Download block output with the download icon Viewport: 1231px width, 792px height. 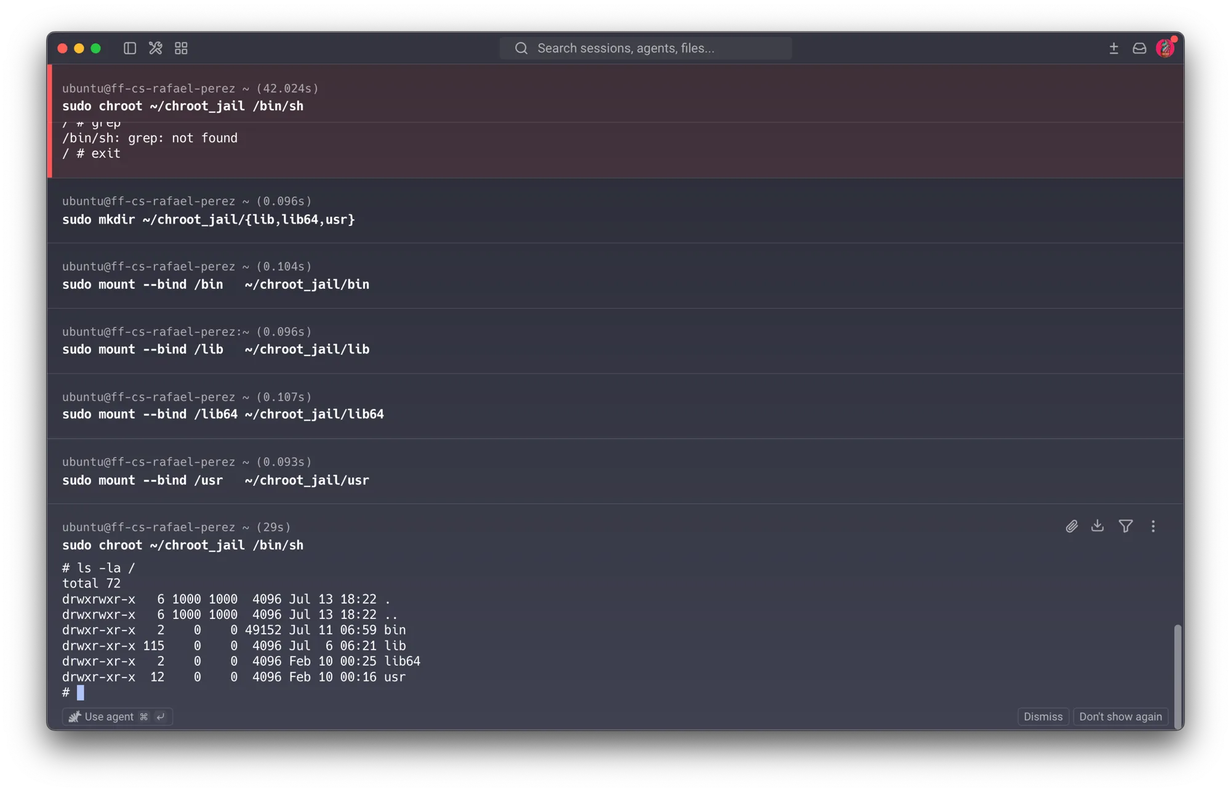point(1097,526)
